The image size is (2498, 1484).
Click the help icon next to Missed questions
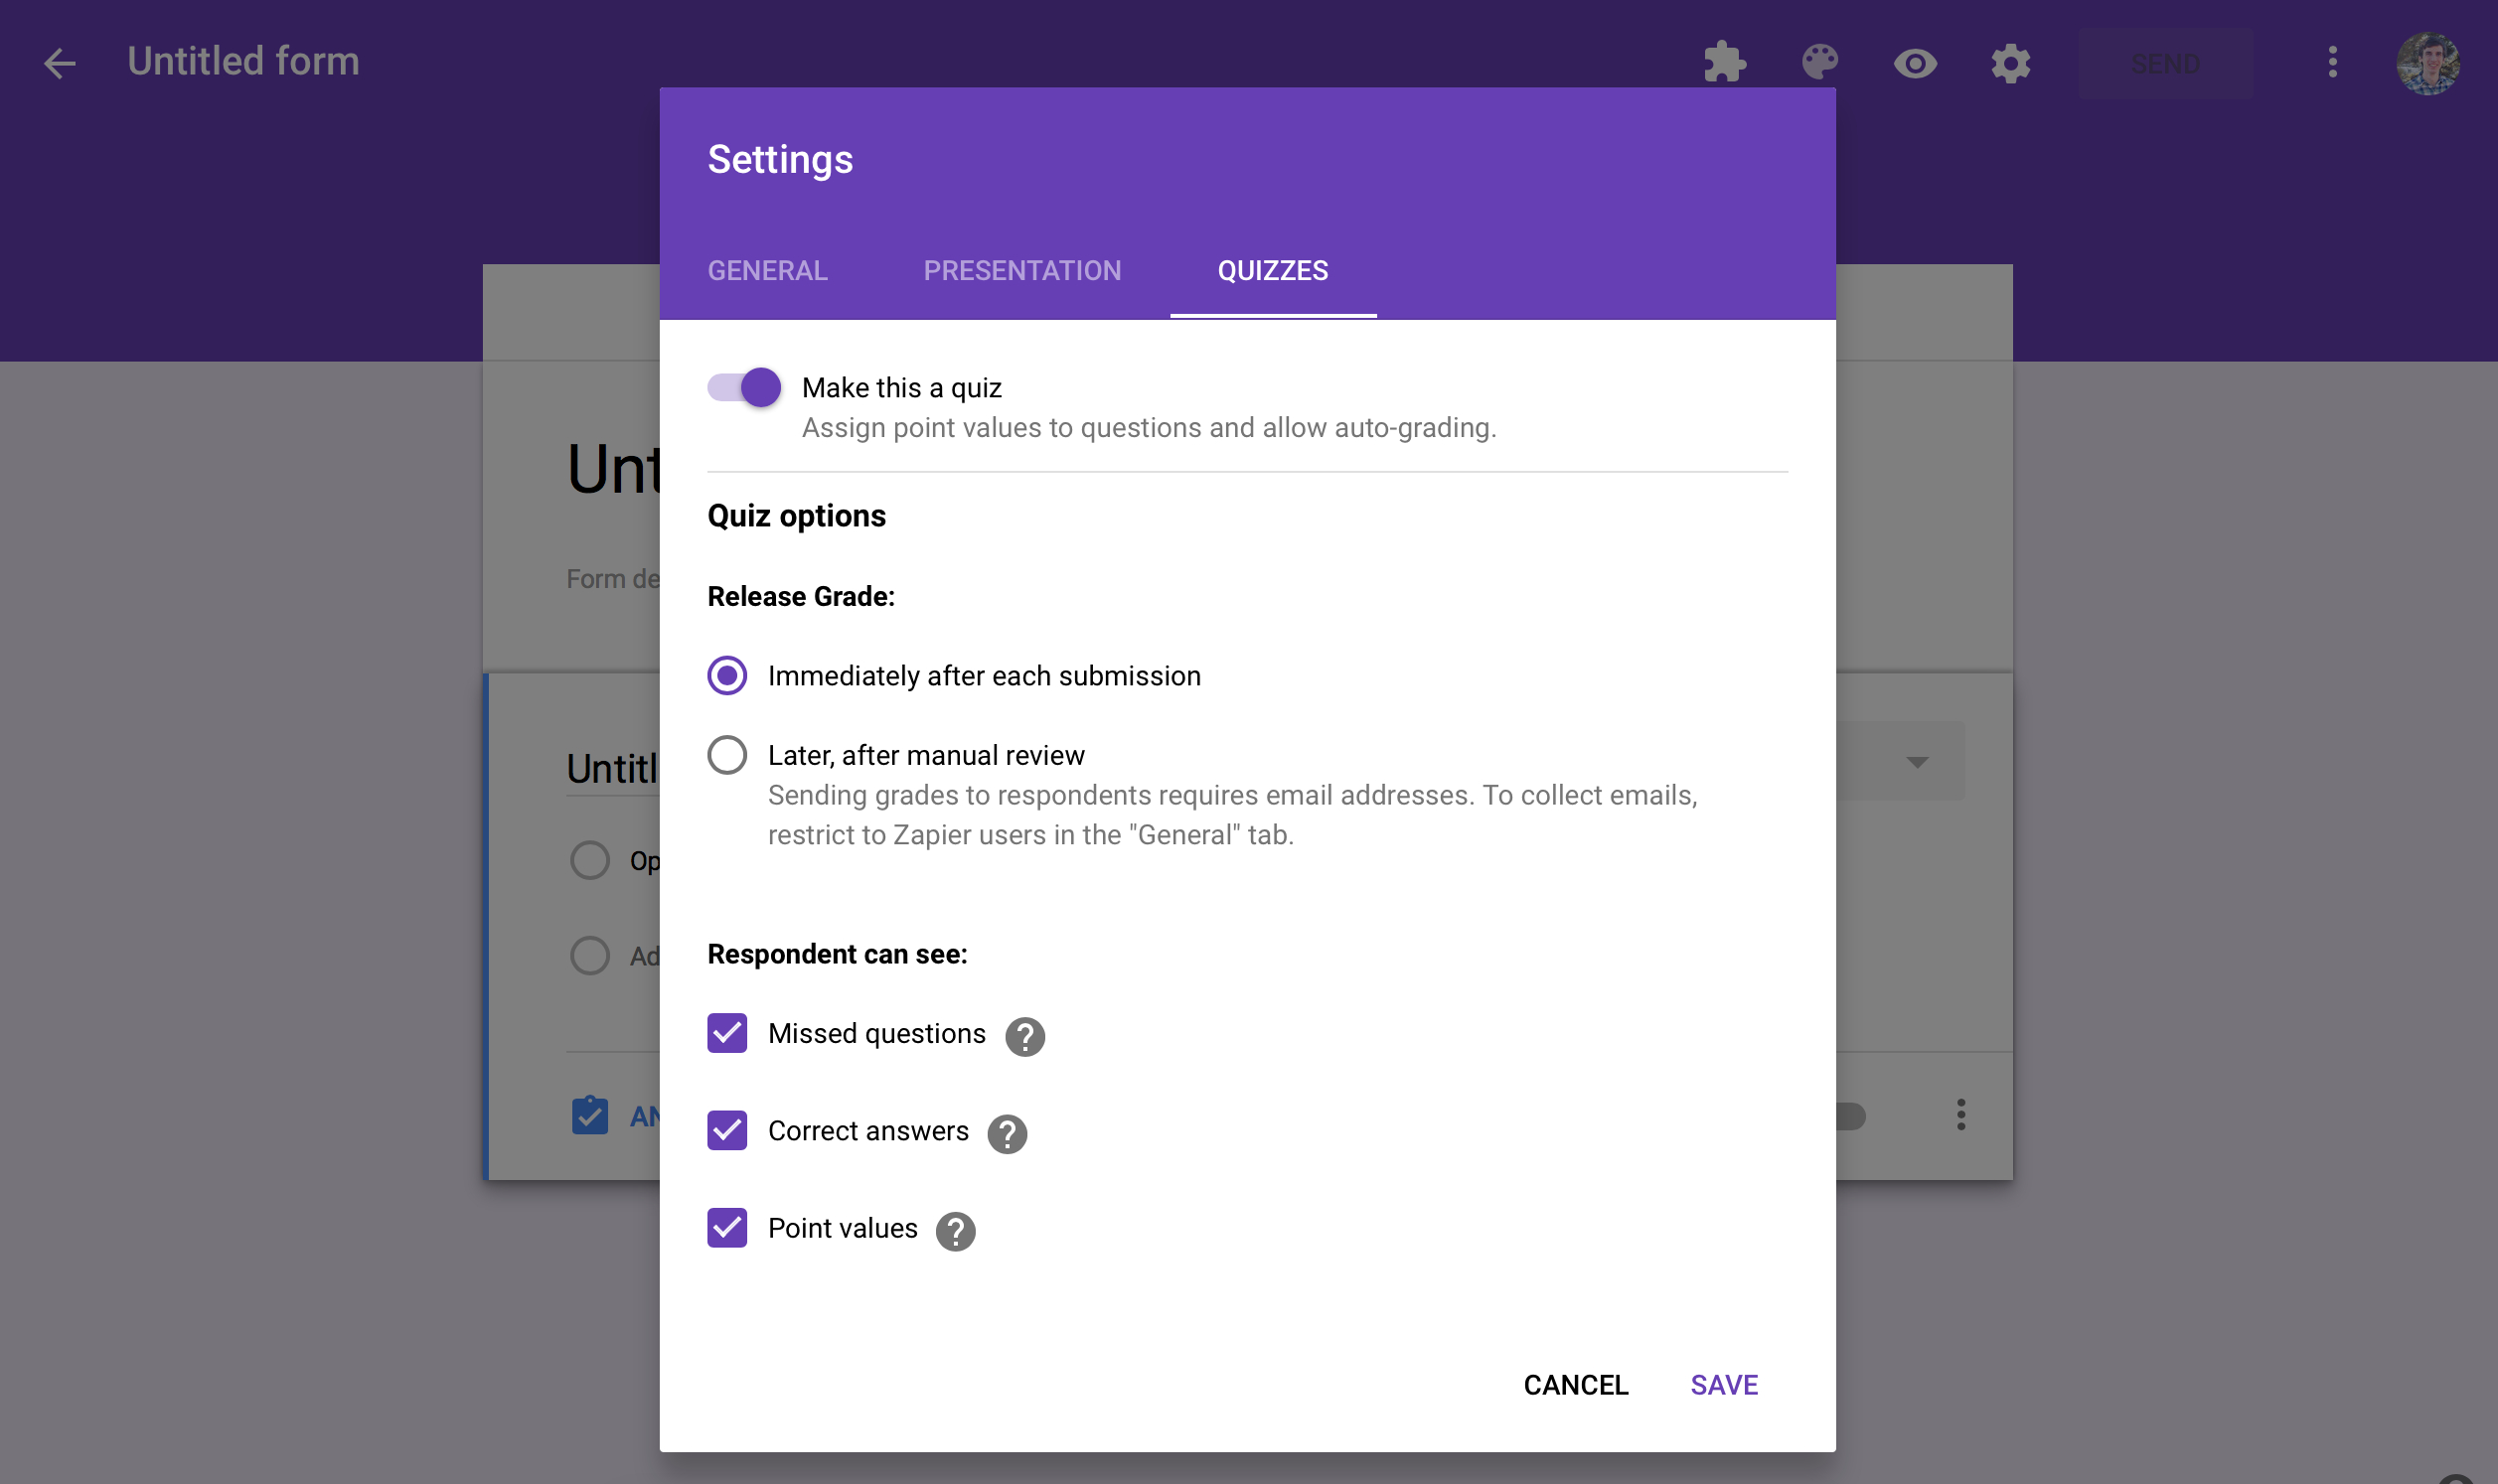coord(1024,1035)
